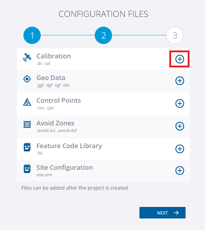Click the Feature Code Library icon
The image size is (205, 230).
click(27, 147)
